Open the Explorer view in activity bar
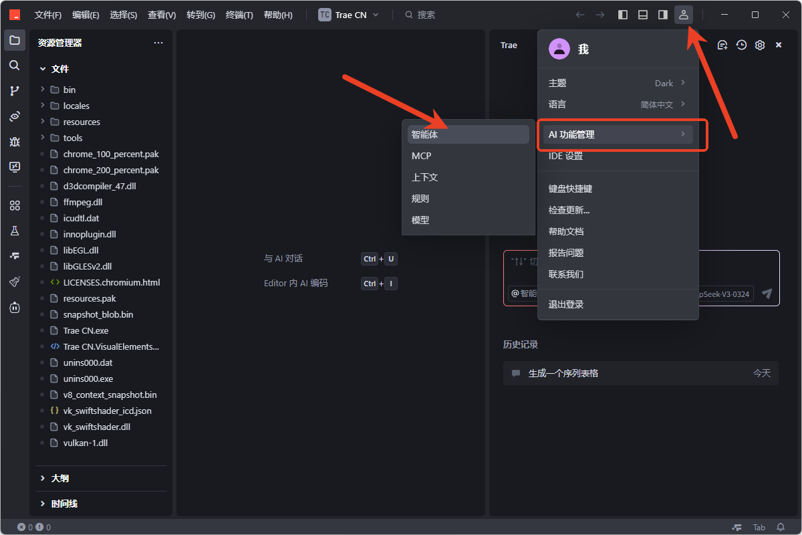802x535 pixels. coord(15,40)
